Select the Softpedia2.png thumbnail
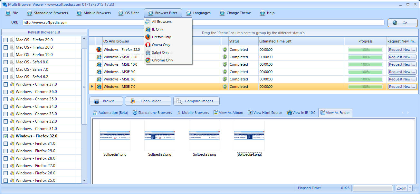 point(159,135)
